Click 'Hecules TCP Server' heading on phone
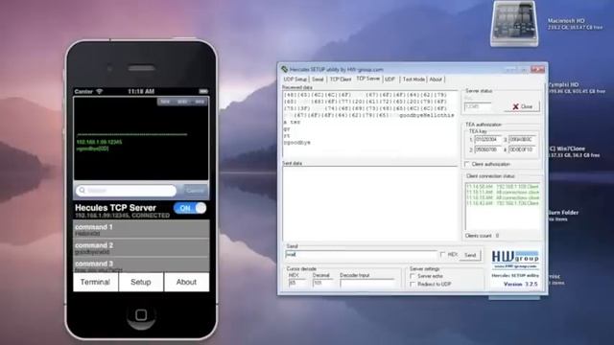Image resolution: width=614 pixels, height=345 pixels. [x=115, y=208]
